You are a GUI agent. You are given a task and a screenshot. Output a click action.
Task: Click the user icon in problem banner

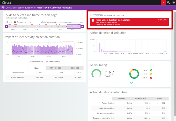click(x=93, y=20)
